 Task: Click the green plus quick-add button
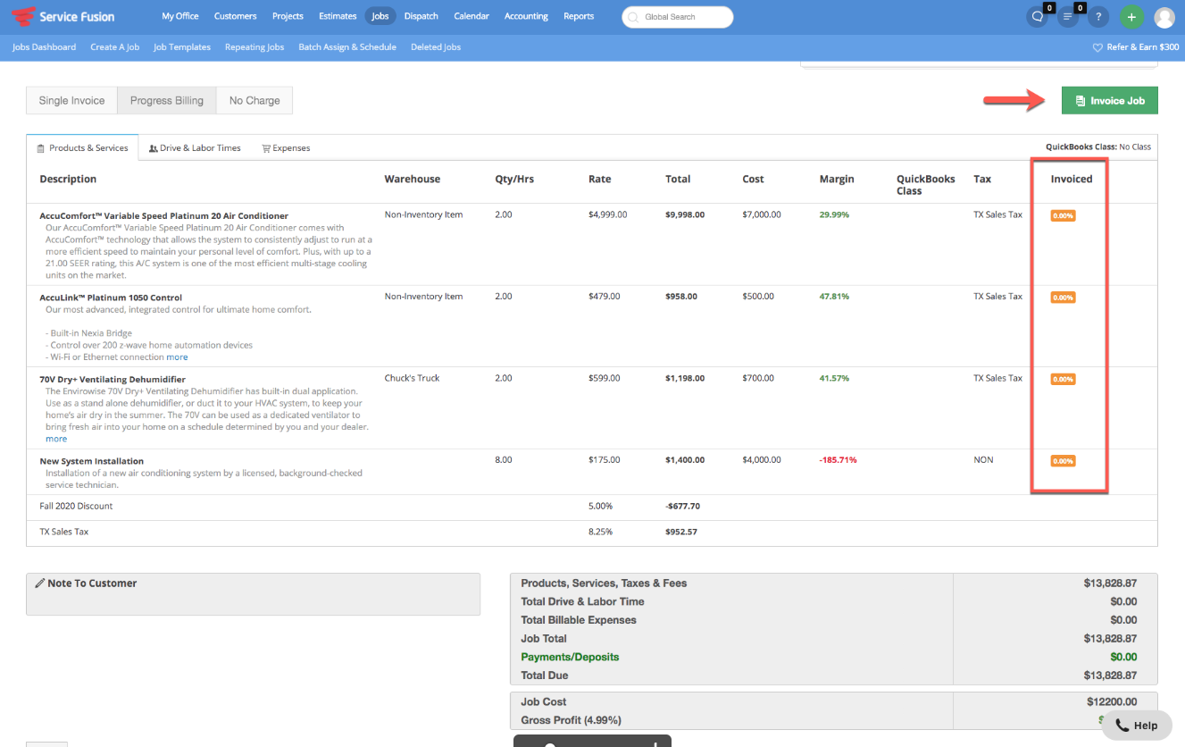coord(1131,17)
